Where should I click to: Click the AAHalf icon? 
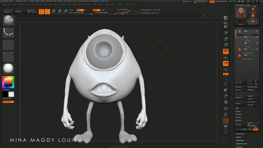click(x=226, y=45)
